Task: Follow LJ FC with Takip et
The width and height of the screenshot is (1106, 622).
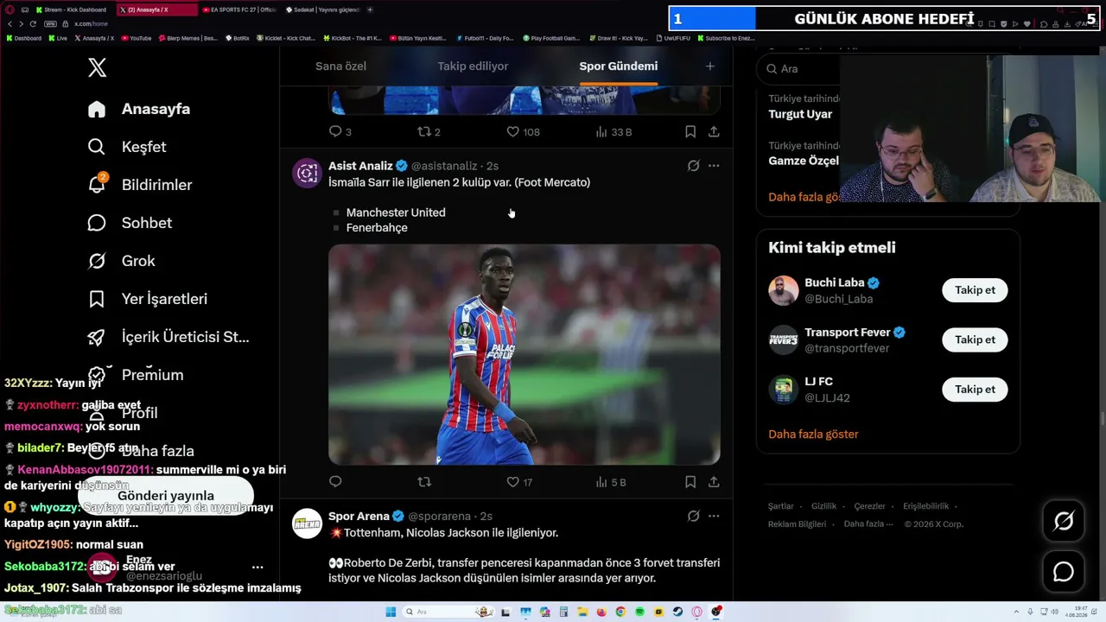Action: (x=975, y=390)
